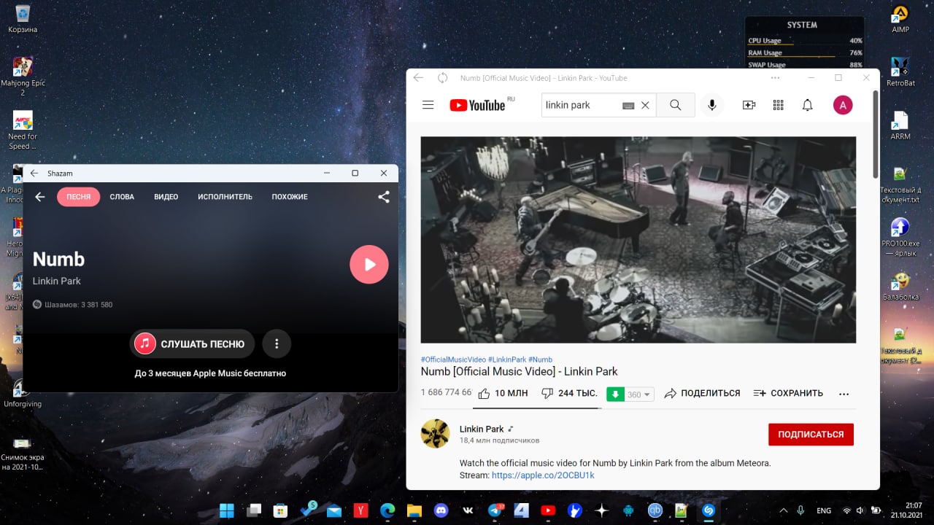Switch the ENG input language

point(824,510)
